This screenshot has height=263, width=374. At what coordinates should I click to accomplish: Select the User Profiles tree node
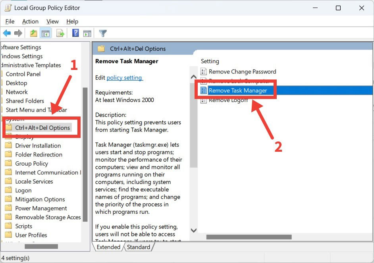click(31, 235)
